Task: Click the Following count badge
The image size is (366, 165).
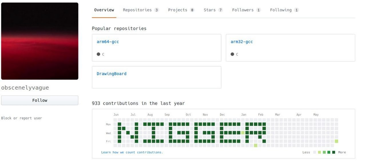Action: (x=296, y=10)
